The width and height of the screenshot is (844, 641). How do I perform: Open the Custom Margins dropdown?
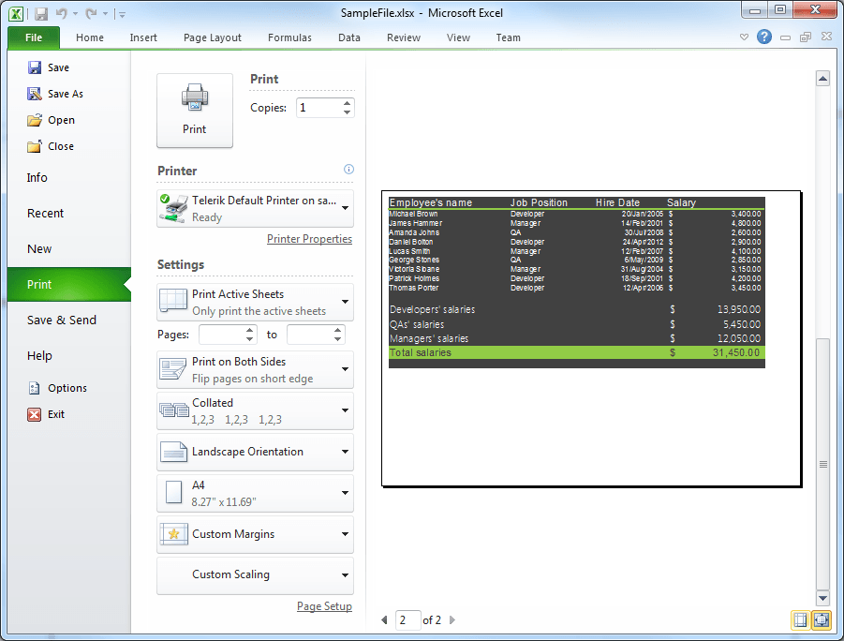[255, 534]
